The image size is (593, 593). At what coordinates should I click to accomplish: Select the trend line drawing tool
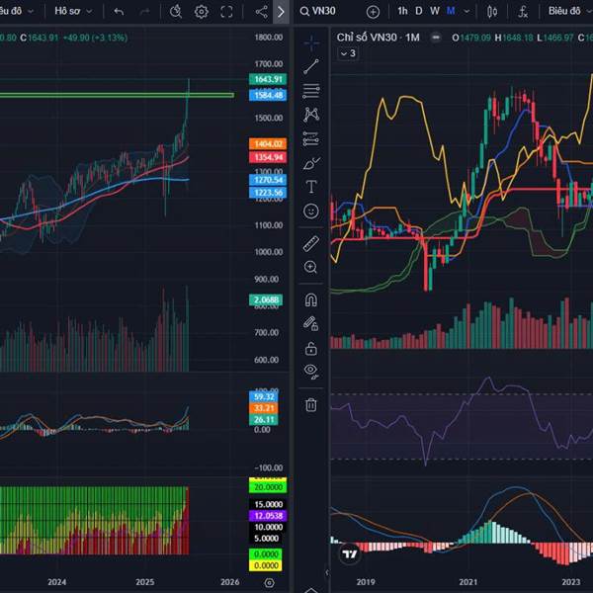point(311,66)
